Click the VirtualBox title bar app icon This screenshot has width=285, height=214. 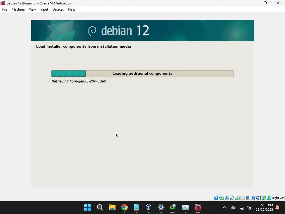point(3,3)
